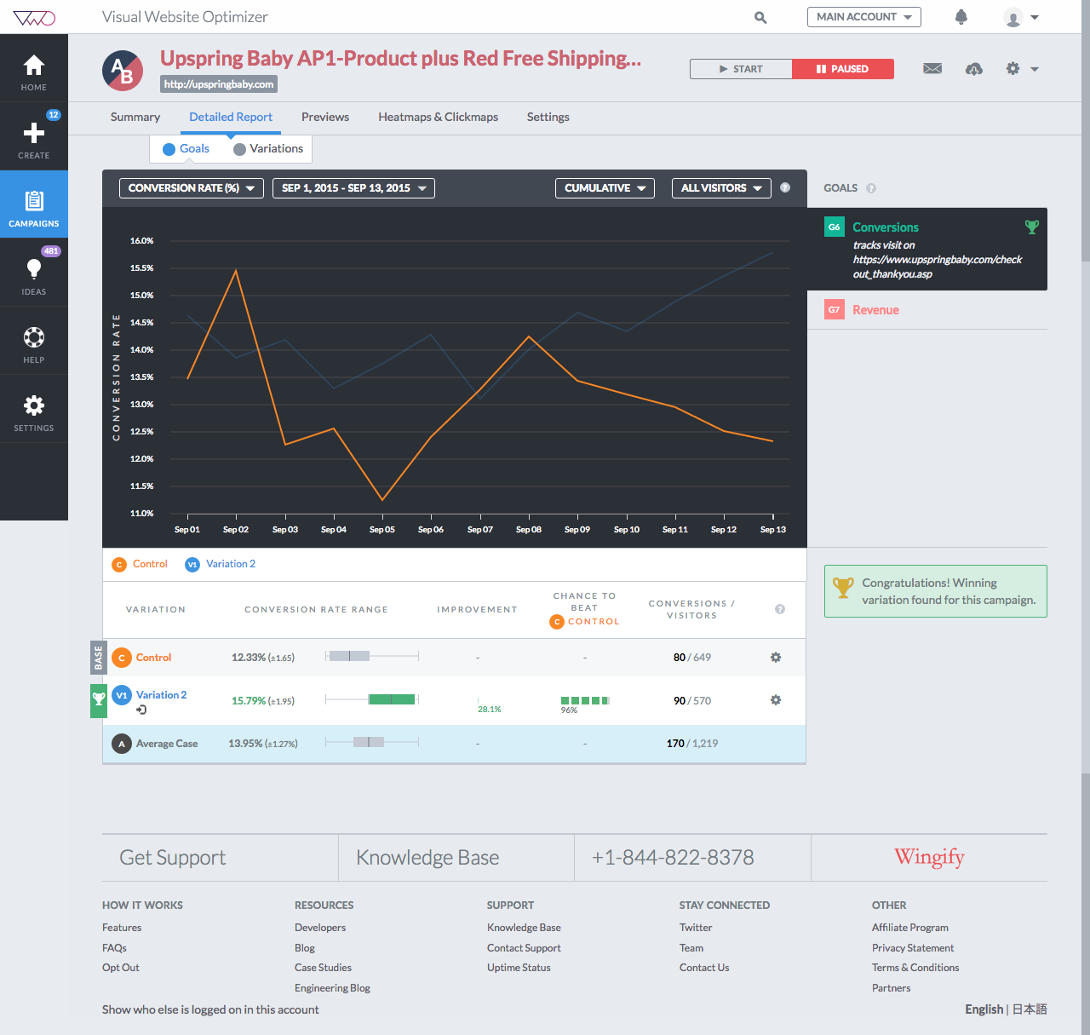Image resolution: width=1090 pixels, height=1035 pixels.
Task: Open the Sep 1 - Sep 13 date range dropdown
Action: pos(353,188)
